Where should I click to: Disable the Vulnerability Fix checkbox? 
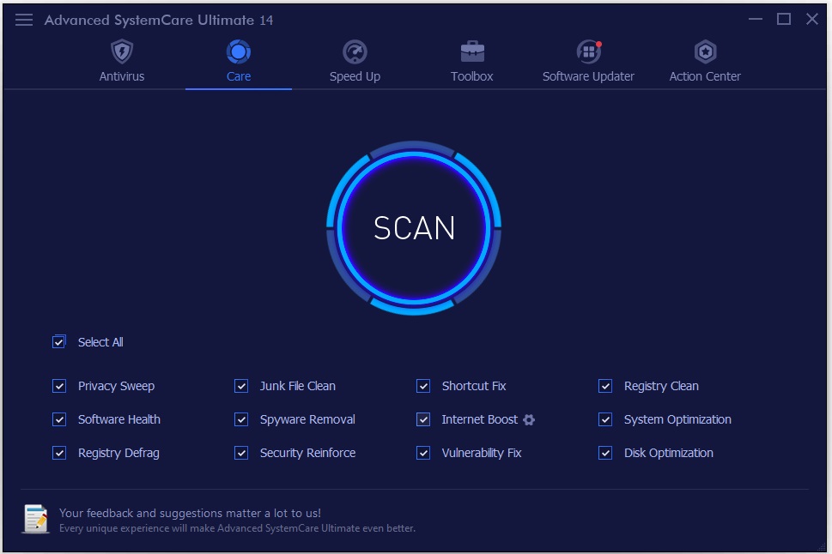click(x=423, y=453)
